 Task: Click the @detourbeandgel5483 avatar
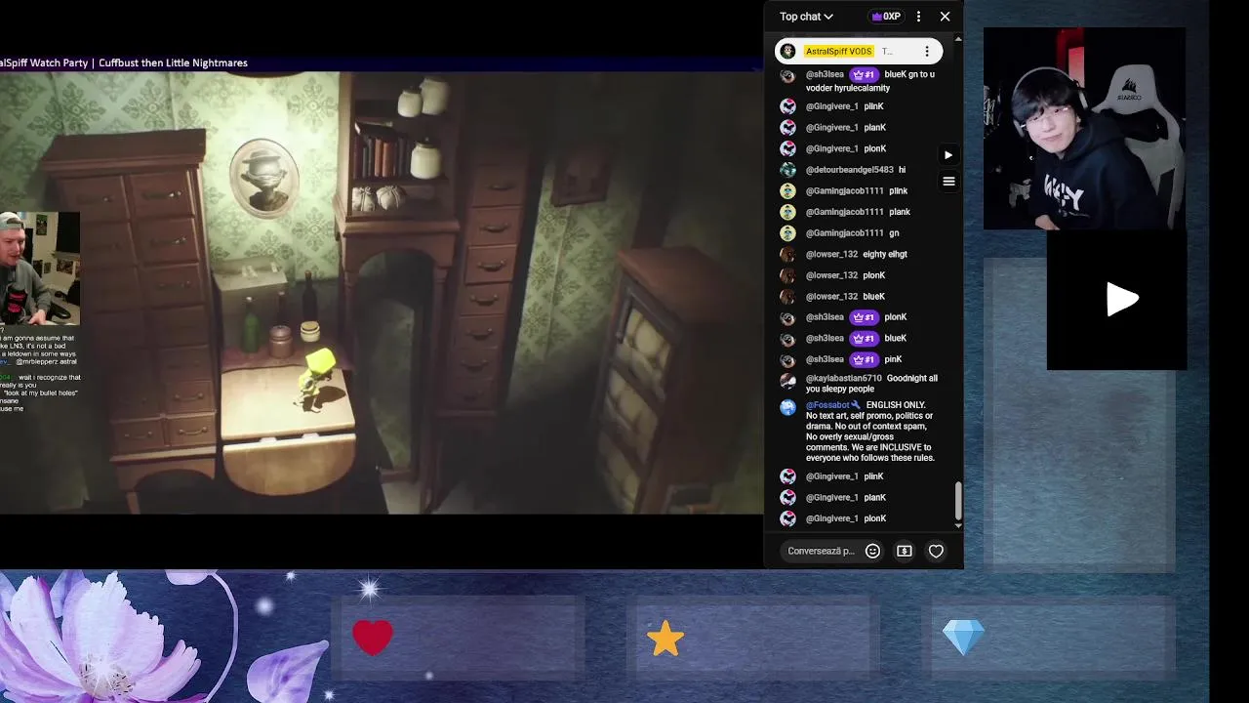point(787,170)
